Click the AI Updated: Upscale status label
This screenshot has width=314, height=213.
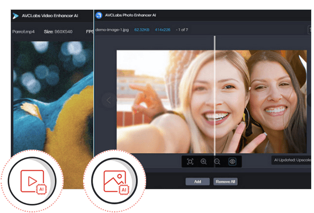pos(292,160)
